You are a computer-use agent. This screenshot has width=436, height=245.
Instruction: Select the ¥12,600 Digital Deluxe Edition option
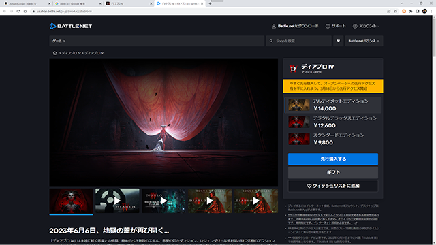tap(333, 122)
